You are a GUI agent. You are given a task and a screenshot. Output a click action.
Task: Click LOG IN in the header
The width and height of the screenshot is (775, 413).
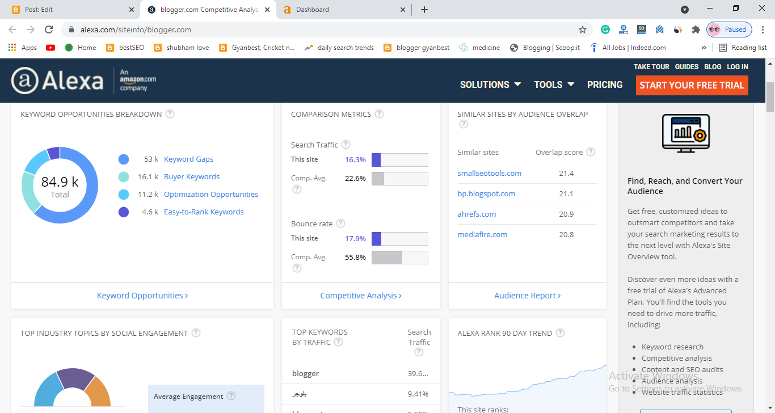738,66
